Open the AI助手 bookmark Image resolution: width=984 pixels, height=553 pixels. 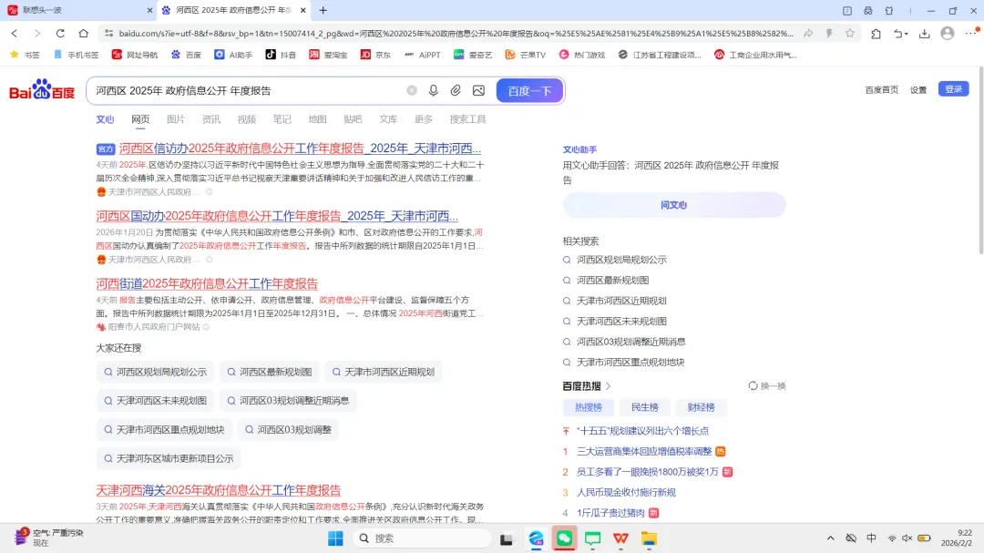pyautogui.click(x=233, y=55)
